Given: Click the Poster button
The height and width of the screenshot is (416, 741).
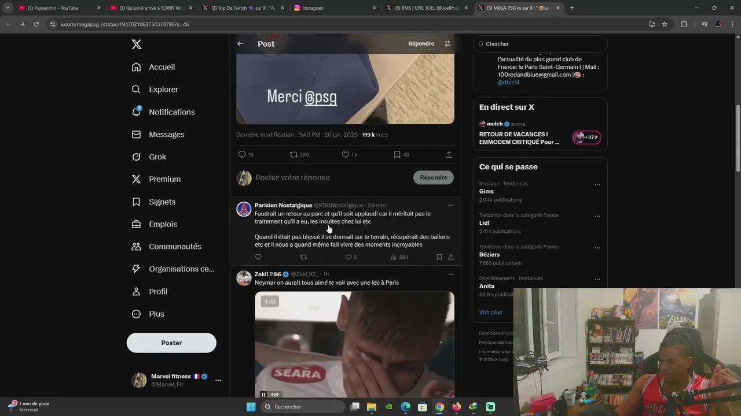Looking at the screenshot, I should [x=171, y=343].
